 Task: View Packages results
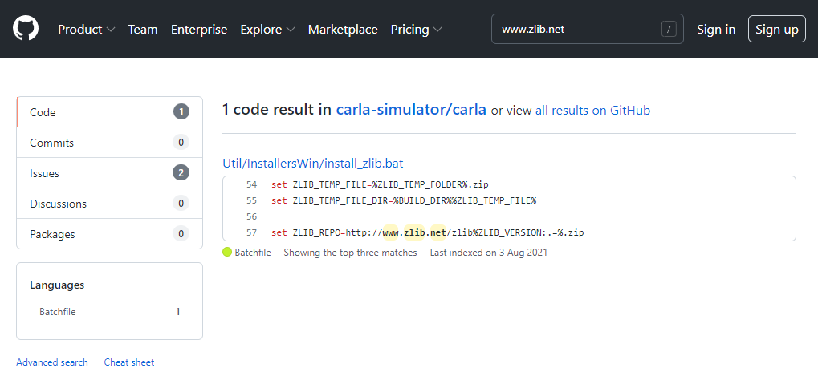pyautogui.click(x=109, y=234)
